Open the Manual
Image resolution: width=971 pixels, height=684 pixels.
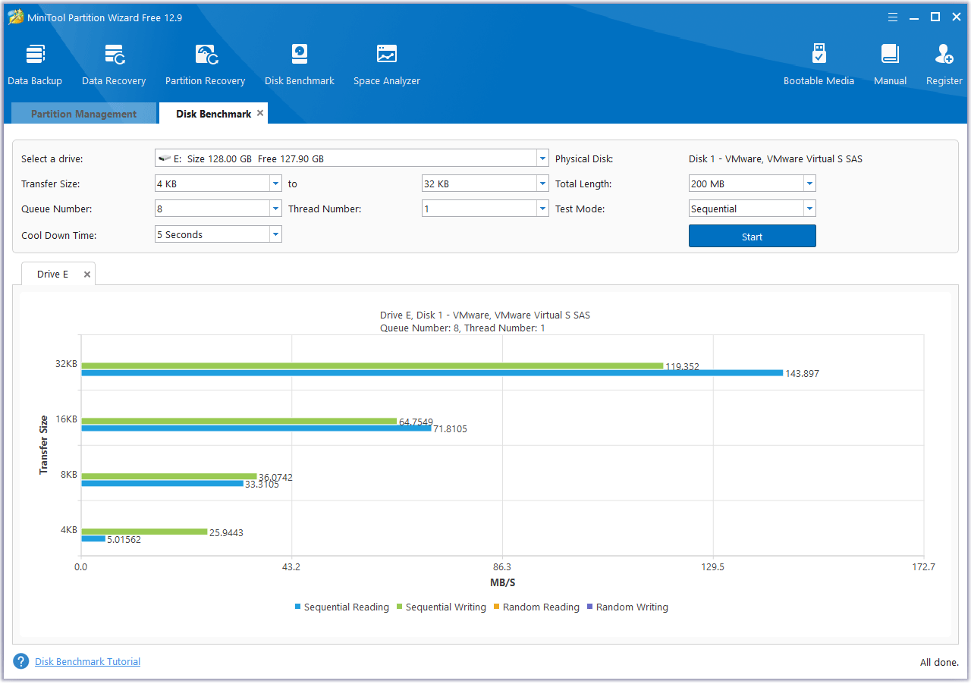(889, 63)
